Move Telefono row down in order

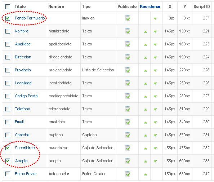[155, 109]
